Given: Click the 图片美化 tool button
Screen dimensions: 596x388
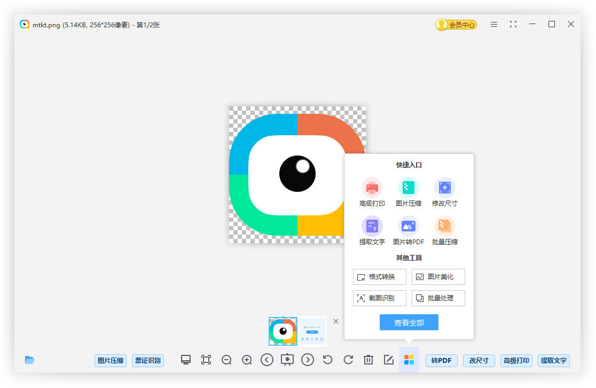Looking at the screenshot, I should point(438,277).
